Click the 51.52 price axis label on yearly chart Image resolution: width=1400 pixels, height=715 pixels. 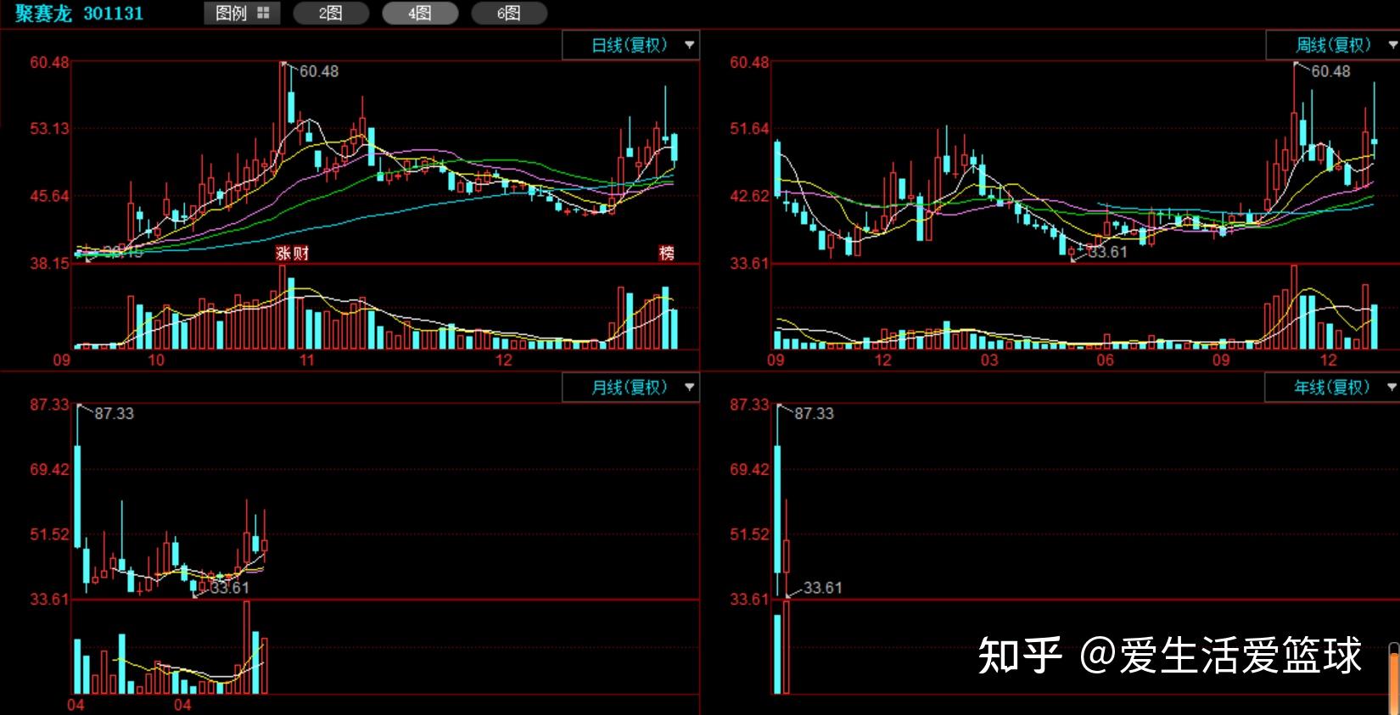749,534
